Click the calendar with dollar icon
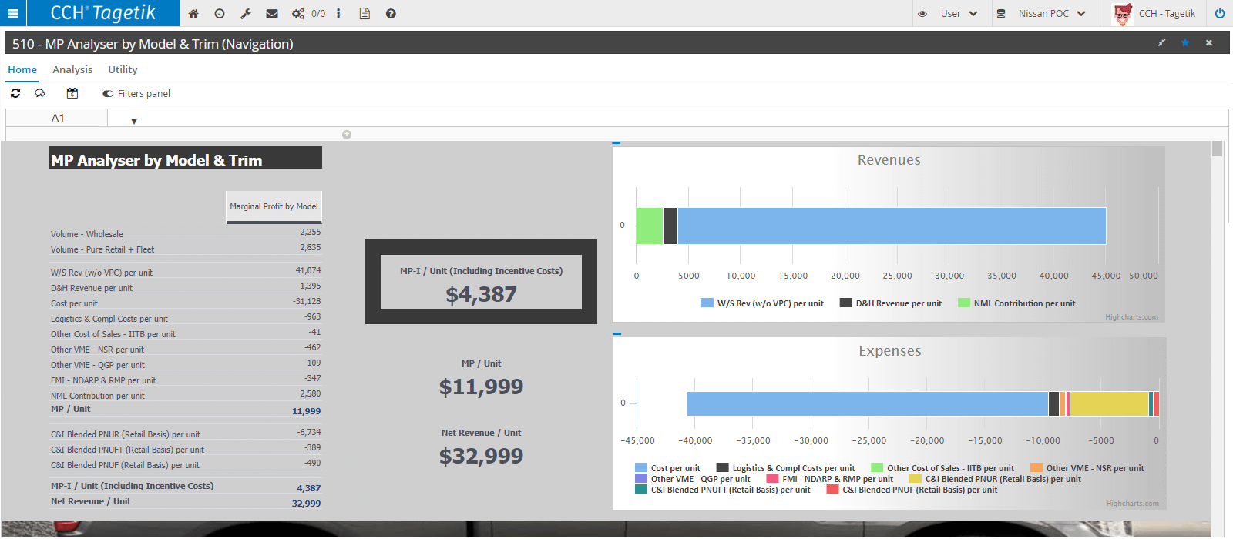 72,93
